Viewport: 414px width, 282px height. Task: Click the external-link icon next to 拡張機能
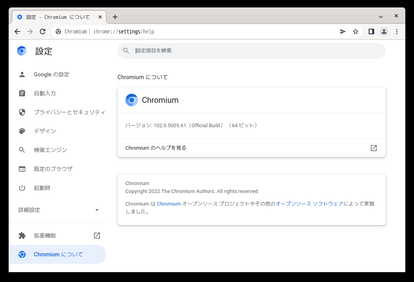click(97, 236)
